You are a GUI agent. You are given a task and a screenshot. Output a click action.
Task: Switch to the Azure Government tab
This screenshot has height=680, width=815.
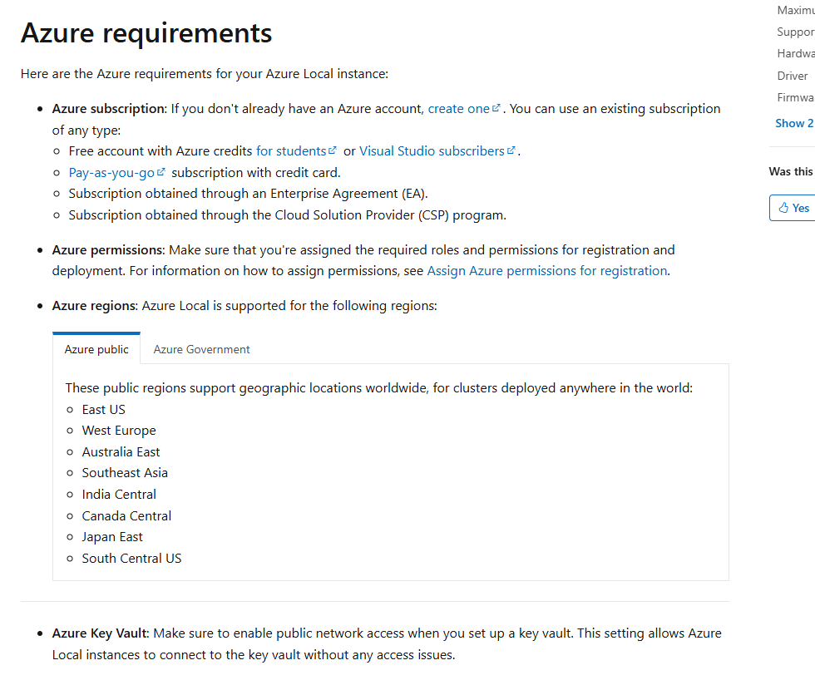[201, 349]
